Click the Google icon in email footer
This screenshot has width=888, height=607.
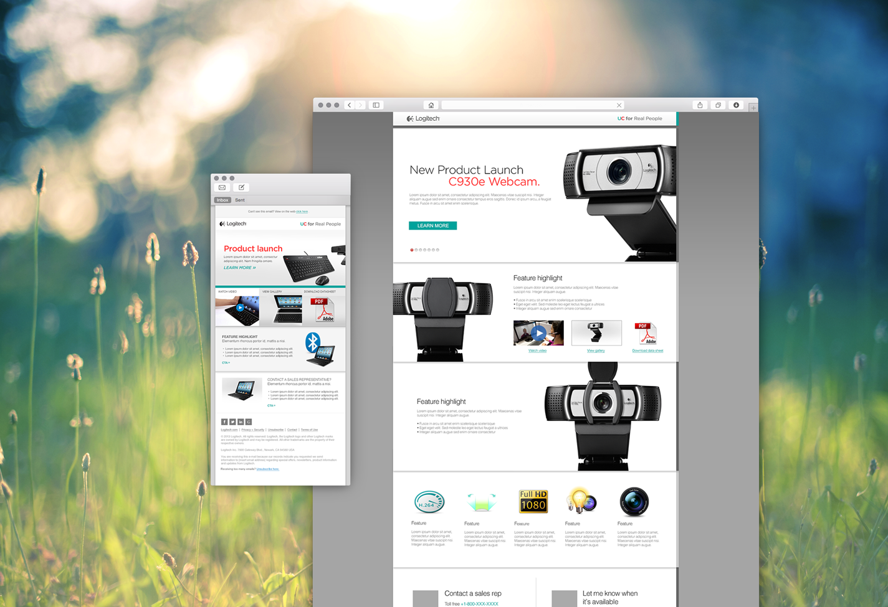tap(249, 422)
